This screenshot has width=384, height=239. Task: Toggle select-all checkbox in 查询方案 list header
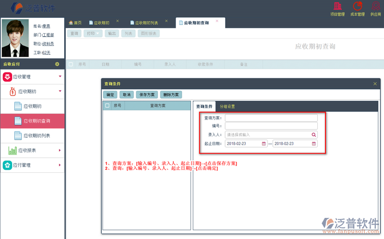click(x=107, y=106)
